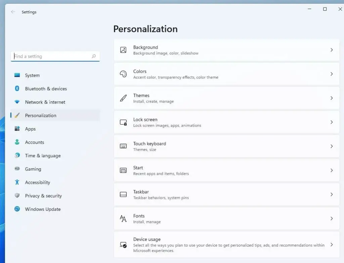Select Network & internet in sidebar

point(45,102)
